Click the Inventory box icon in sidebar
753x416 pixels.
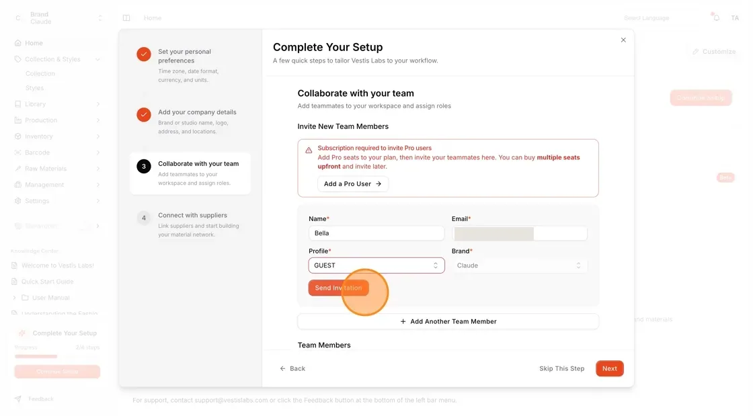pos(17,136)
